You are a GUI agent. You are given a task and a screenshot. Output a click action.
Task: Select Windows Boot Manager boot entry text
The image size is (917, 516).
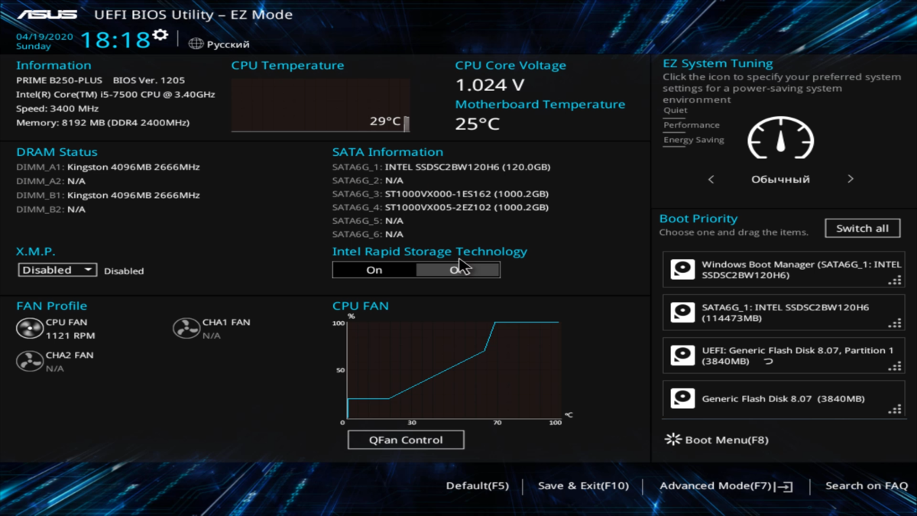pos(802,269)
